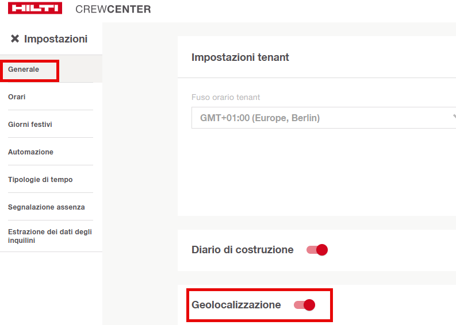456x325 pixels.
Task: Disable the Diario di costruzione toggle
Action: pos(317,250)
